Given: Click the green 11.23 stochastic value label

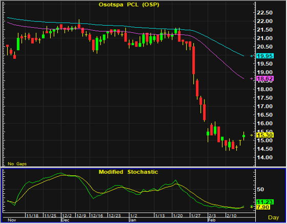Looking at the screenshot, I should pyautogui.click(x=265, y=202).
